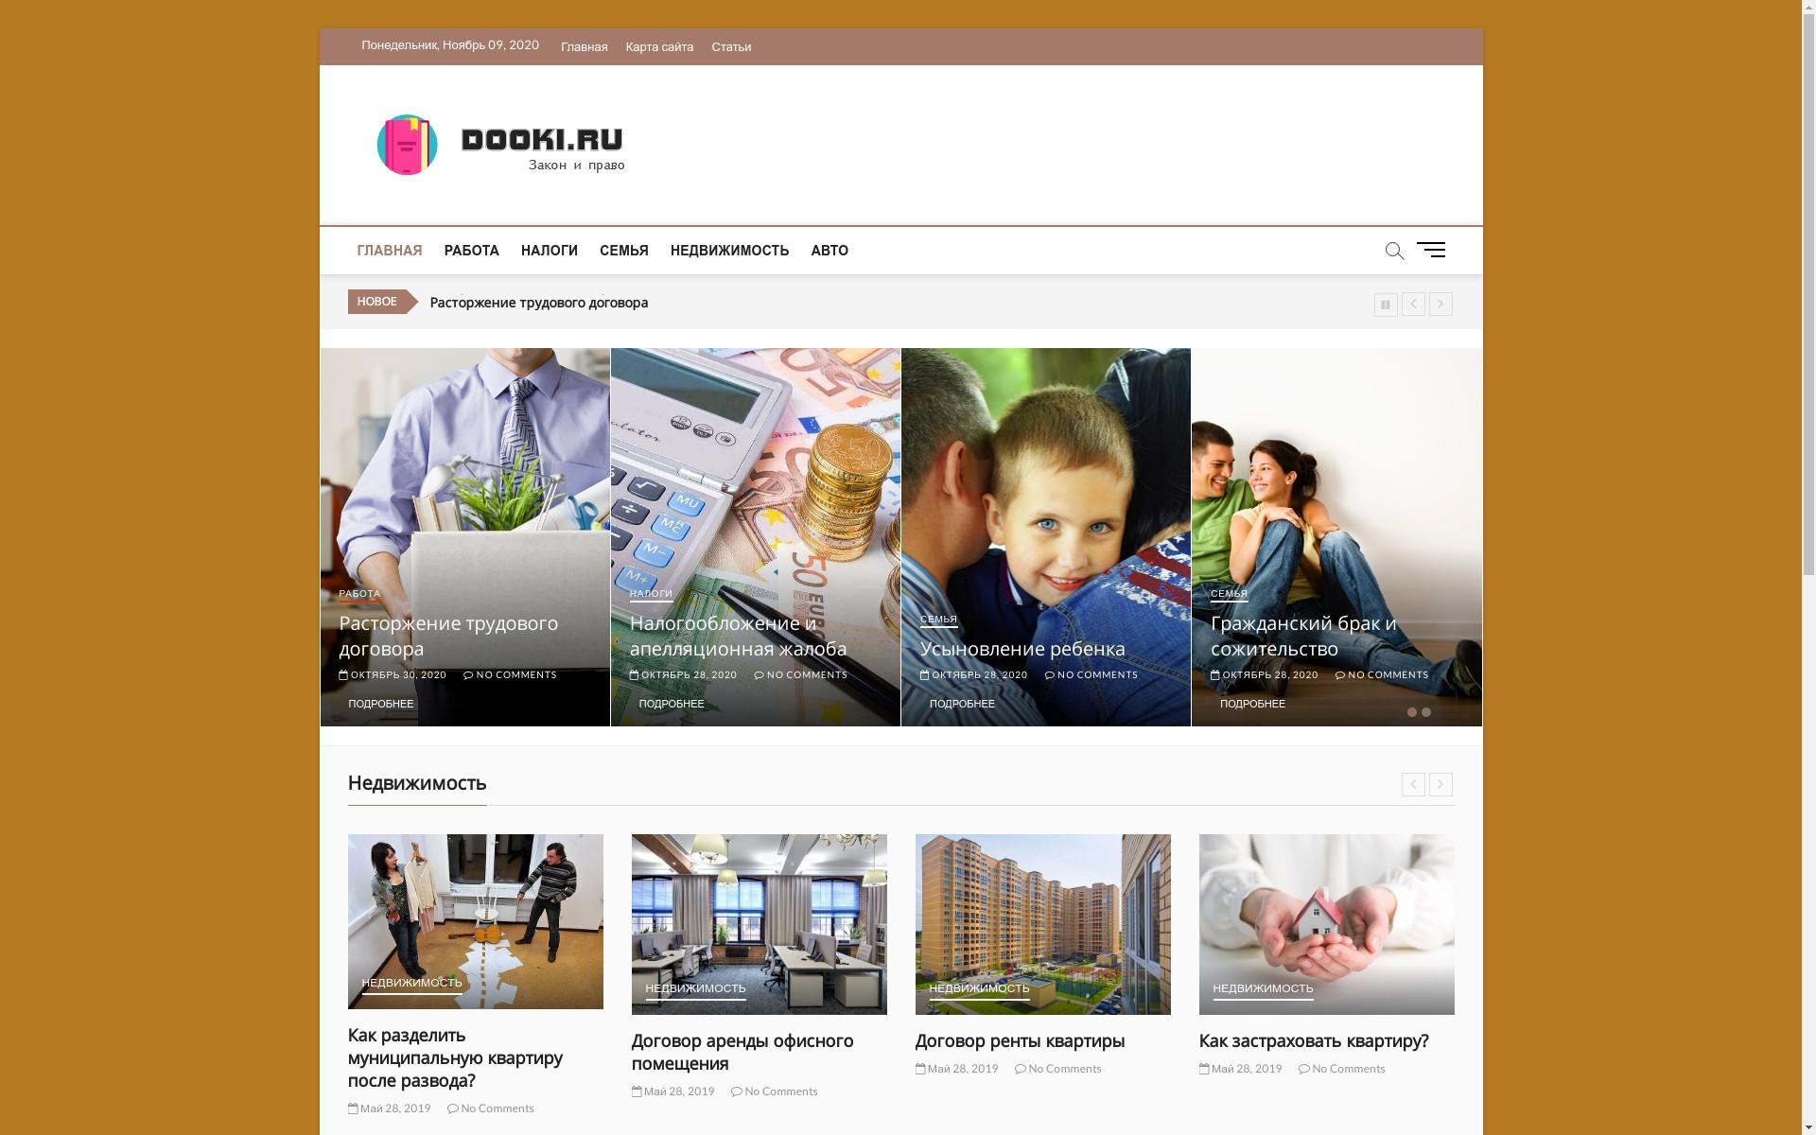Click НЕДВИЖИМОСТЬ tag on office card
This screenshot has height=1135, width=1816.
696,988
